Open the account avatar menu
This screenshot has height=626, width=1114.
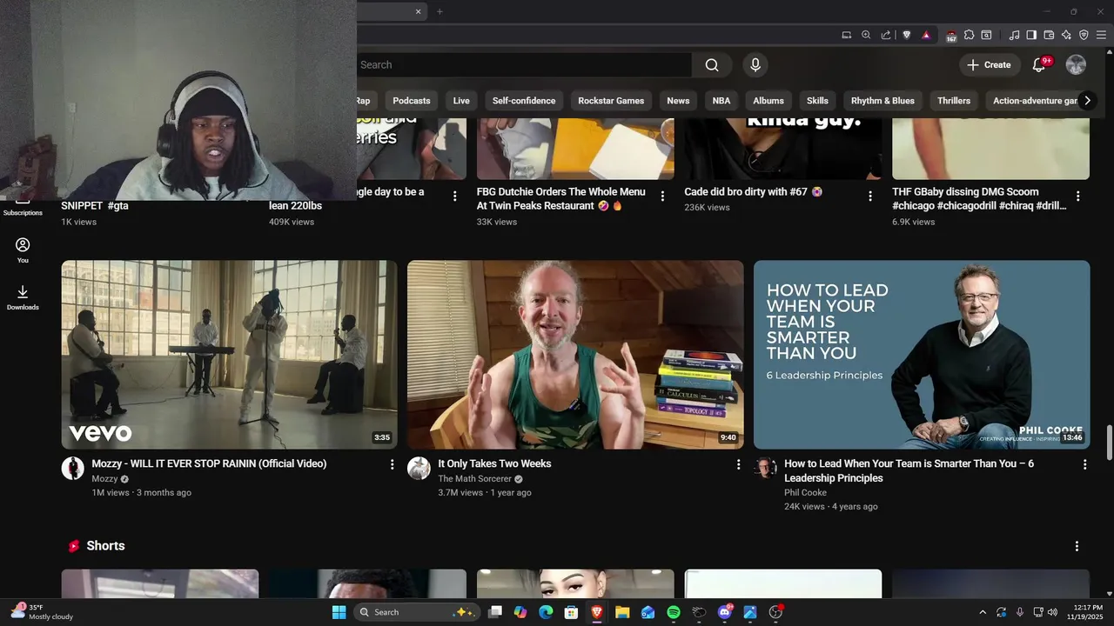pos(1077,65)
